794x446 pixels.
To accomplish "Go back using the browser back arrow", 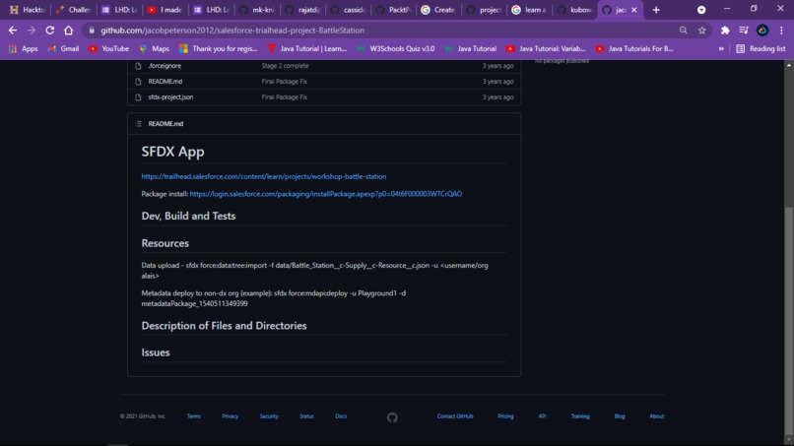I will 13,31.
